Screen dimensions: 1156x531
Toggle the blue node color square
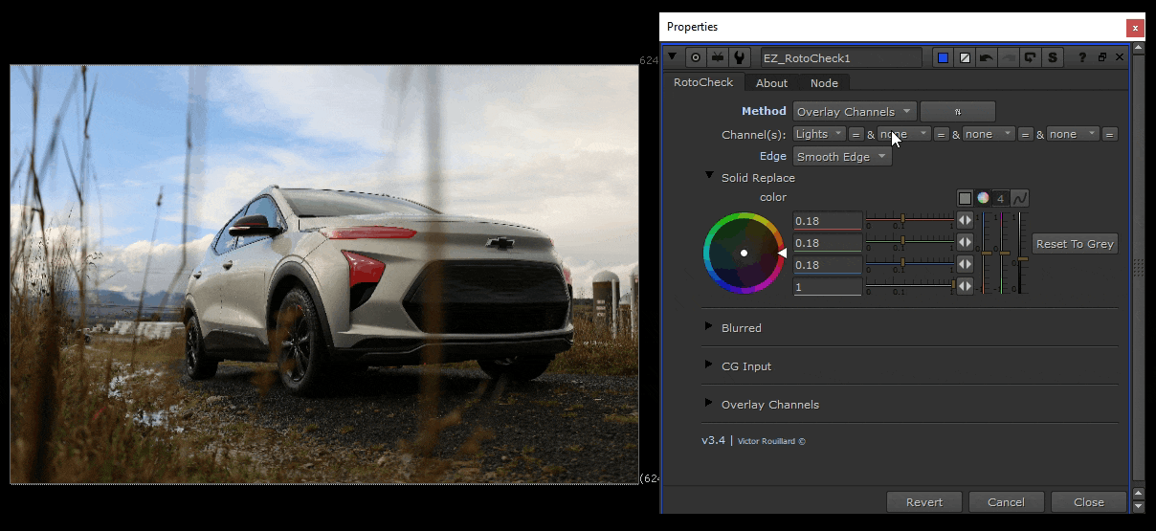pyautogui.click(x=943, y=57)
